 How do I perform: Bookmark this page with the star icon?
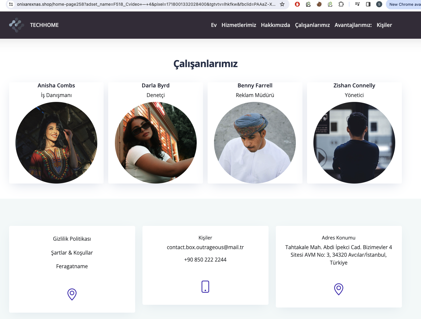click(282, 4)
